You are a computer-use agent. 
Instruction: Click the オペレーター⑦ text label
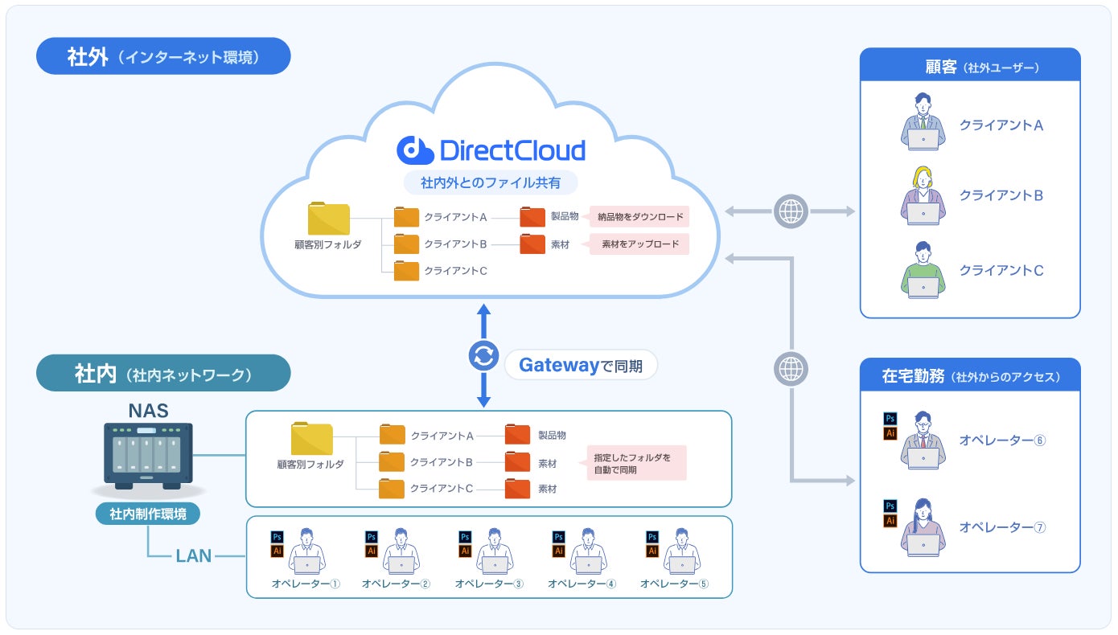click(1002, 527)
